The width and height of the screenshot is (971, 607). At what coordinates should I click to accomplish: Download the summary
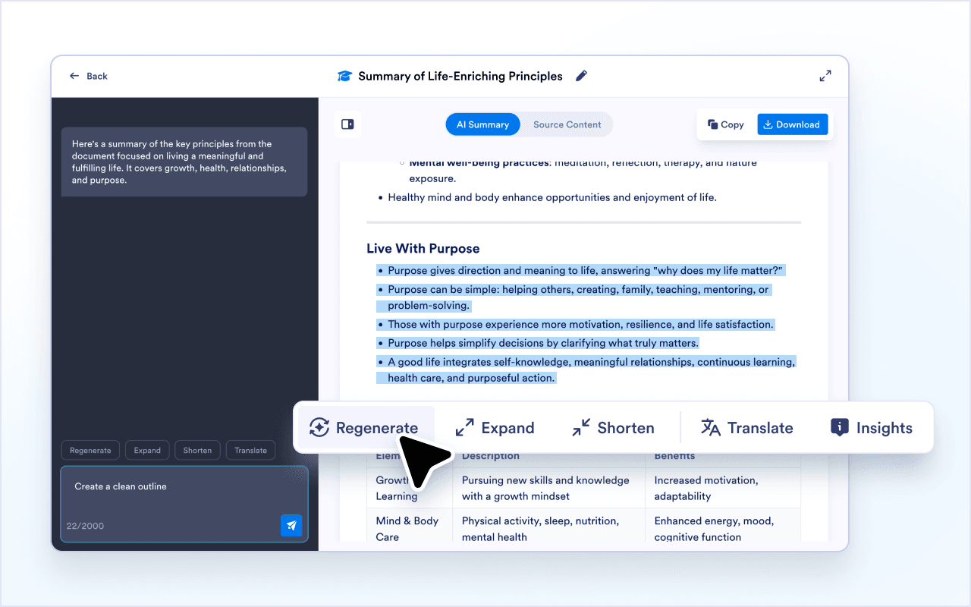(x=792, y=124)
